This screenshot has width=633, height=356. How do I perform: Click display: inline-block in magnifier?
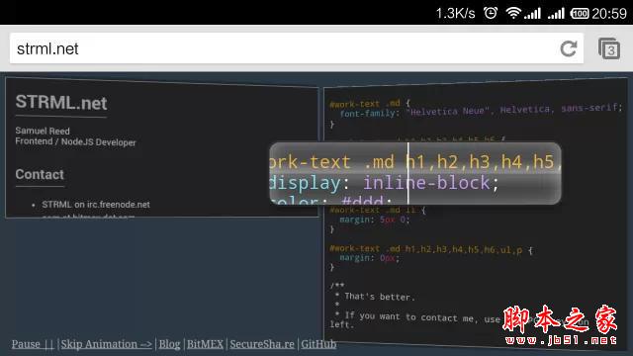pos(384,183)
